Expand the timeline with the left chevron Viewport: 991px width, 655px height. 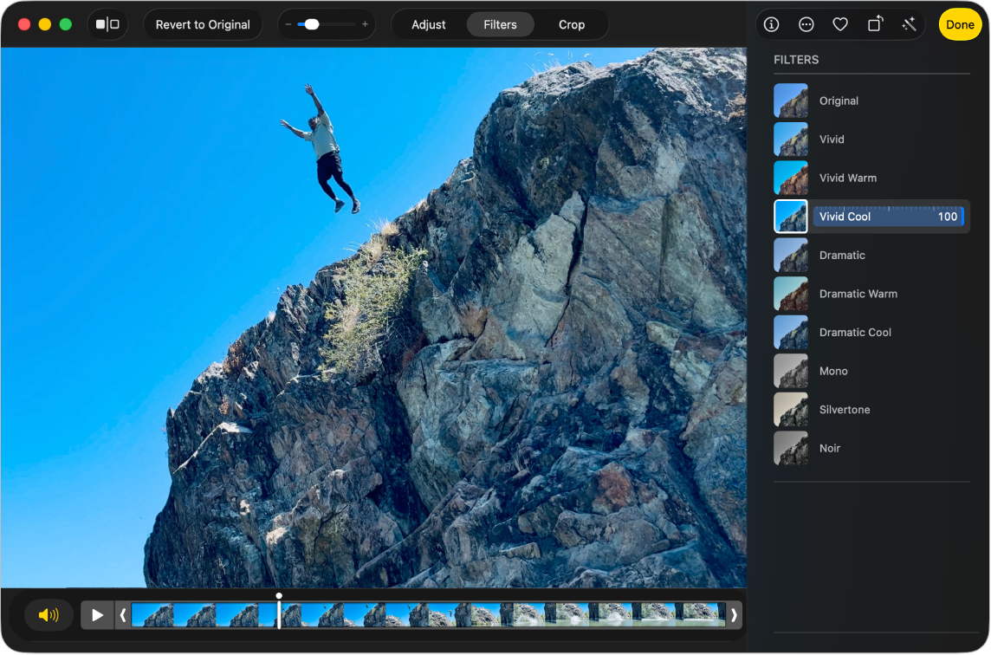click(x=121, y=615)
